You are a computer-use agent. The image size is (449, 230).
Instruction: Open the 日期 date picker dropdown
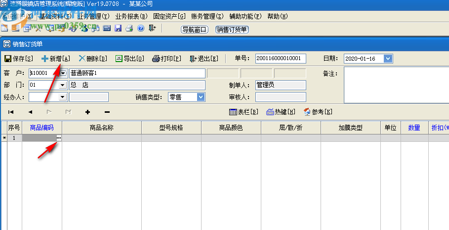[388, 59]
